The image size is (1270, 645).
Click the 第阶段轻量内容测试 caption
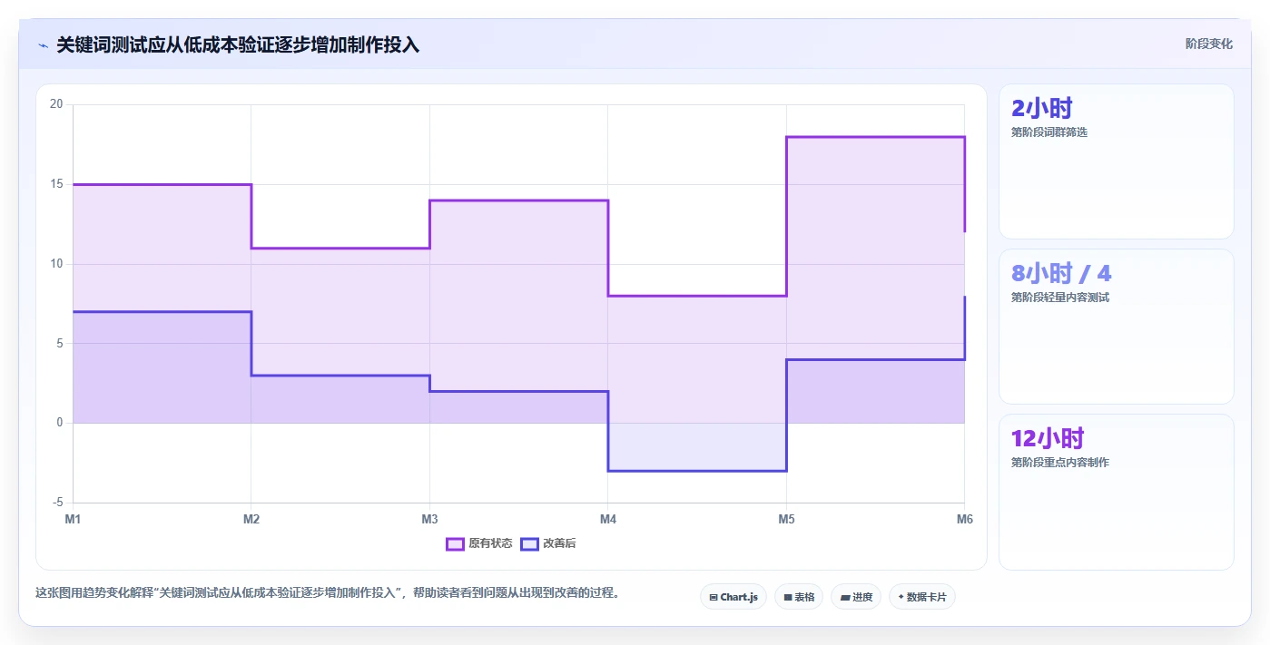[1059, 298]
